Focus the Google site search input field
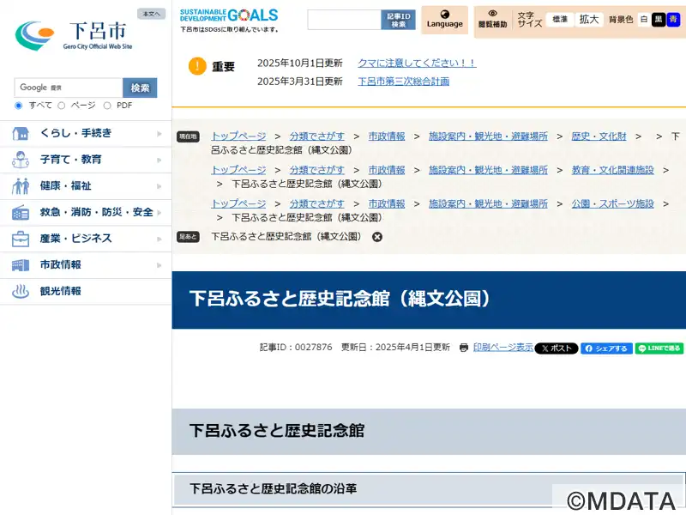The width and height of the screenshot is (686, 515). tap(69, 88)
